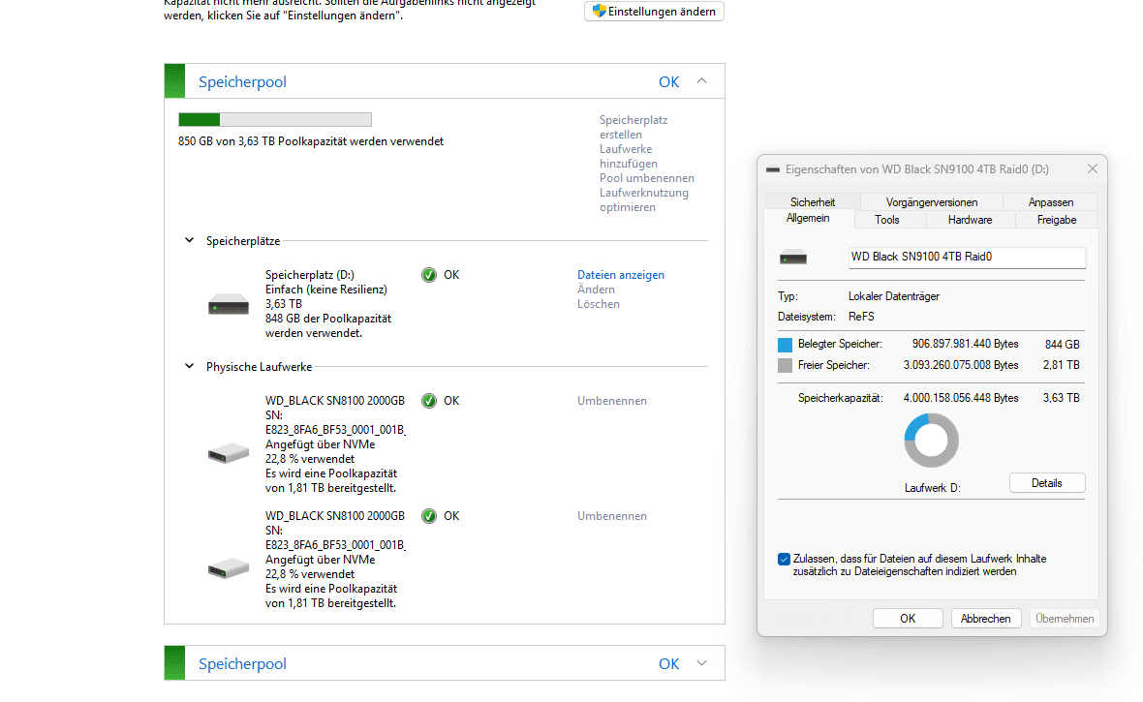Screen dimensions: 1143x702
Task: Click Abbrechen in the properties dialog
Action: tap(985, 618)
